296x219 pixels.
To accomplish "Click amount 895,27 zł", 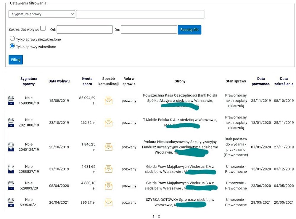I will click(x=88, y=202).
